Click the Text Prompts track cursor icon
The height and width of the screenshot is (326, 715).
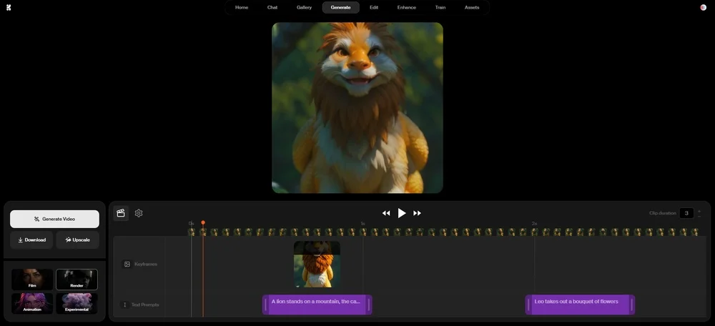pos(125,305)
